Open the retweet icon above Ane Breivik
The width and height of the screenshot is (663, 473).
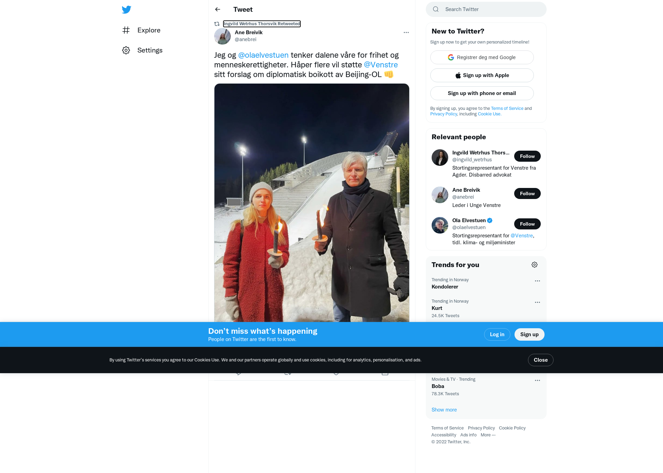pyautogui.click(x=217, y=24)
